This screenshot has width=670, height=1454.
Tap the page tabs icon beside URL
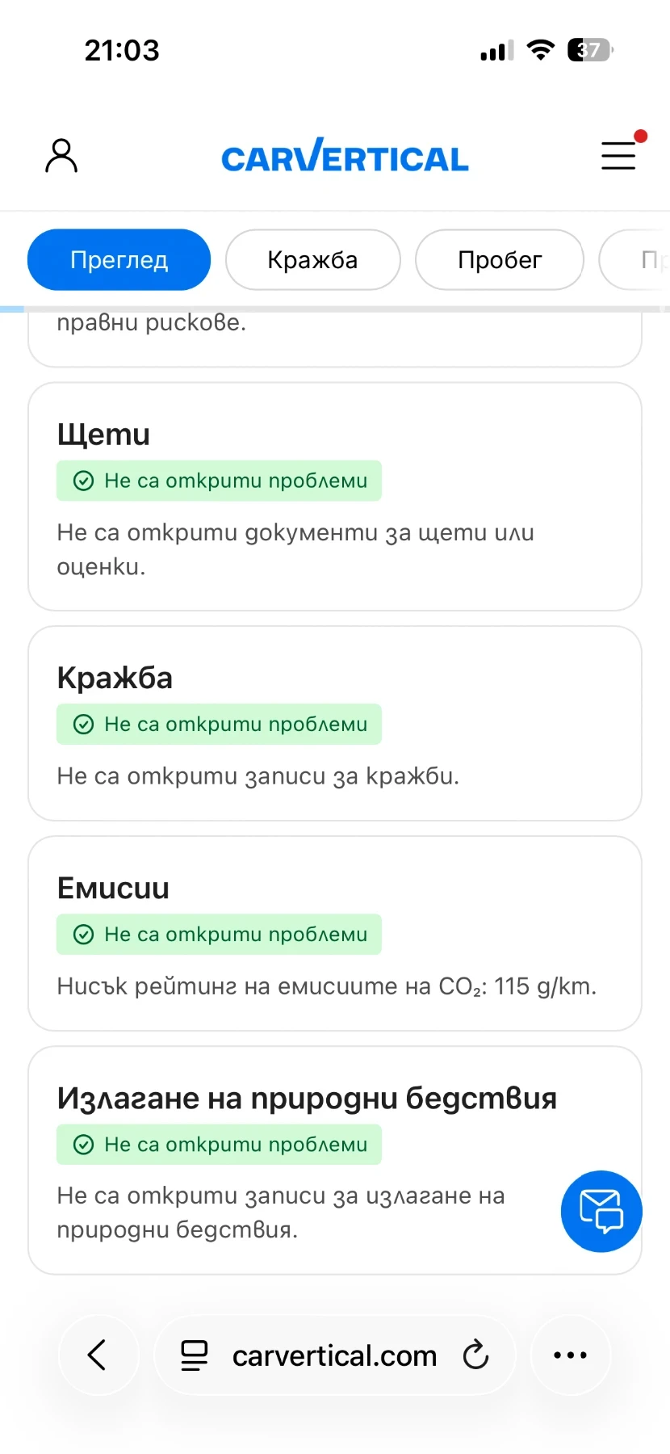click(194, 1355)
